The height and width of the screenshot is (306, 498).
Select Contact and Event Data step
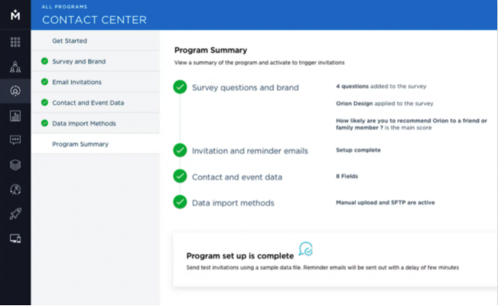[88, 103]
